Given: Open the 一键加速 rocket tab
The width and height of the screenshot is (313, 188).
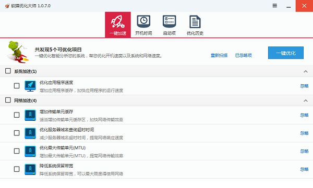Looking at the screenshot, I should click(118, 24).
